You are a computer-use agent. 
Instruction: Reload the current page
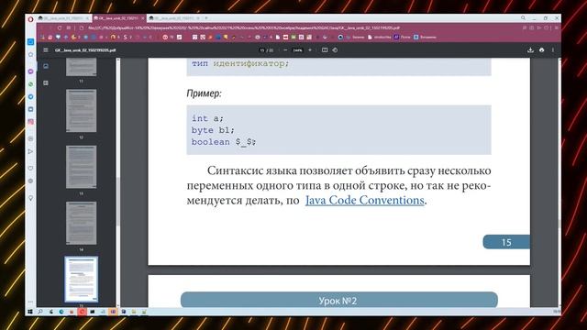pos(60,28)
